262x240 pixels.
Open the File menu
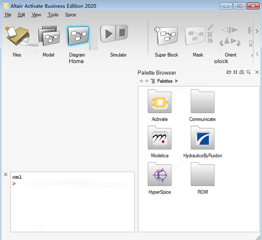(x=8, y=15)
